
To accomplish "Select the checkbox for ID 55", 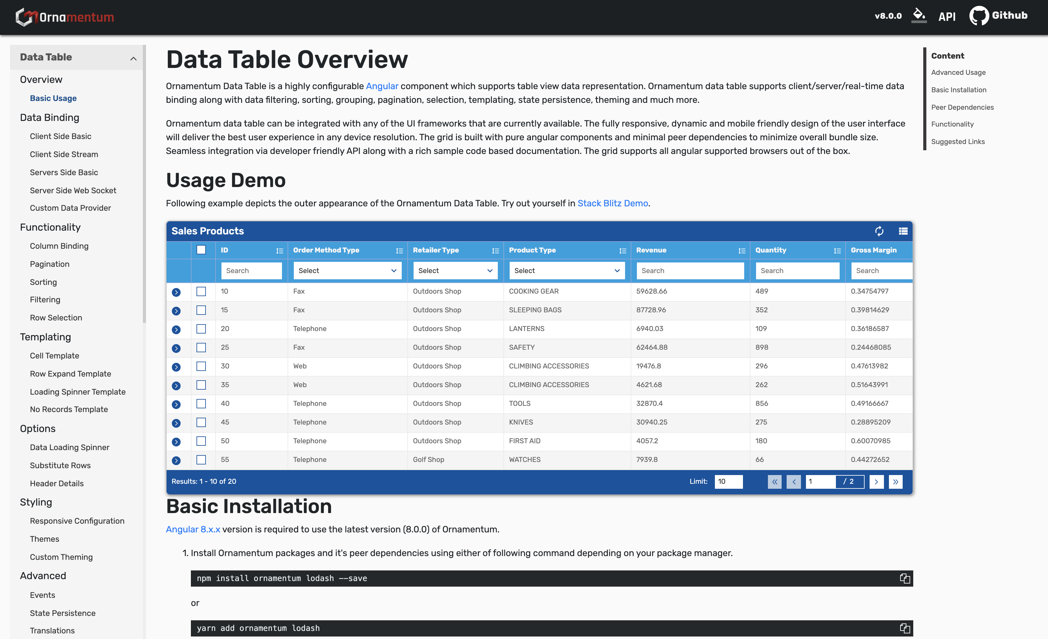I will (x=201, y=459).
